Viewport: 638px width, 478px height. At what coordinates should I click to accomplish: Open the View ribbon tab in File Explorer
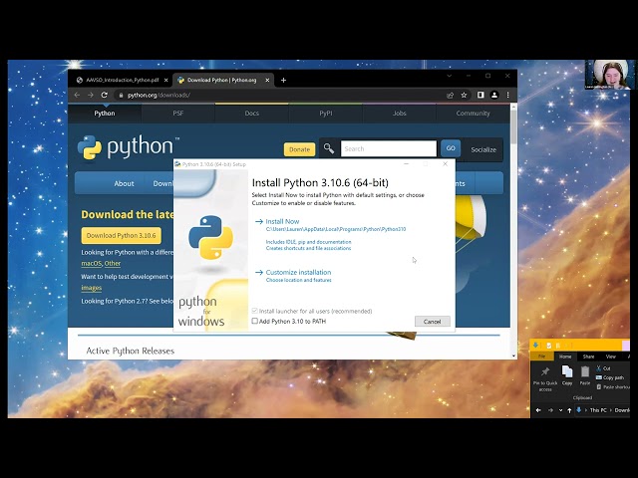click(x=610, y=357)
